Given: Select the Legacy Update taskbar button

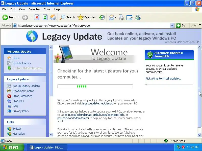Looking at the screenshot, I should pos(47,147).
